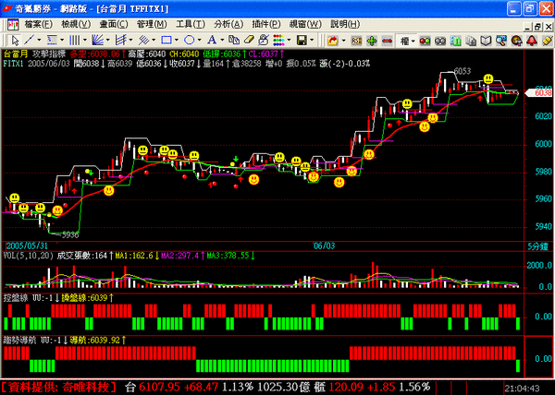Open the horizontal levels tool dropdown
This screenshot has height=395, width=555.
pos(62,41)
